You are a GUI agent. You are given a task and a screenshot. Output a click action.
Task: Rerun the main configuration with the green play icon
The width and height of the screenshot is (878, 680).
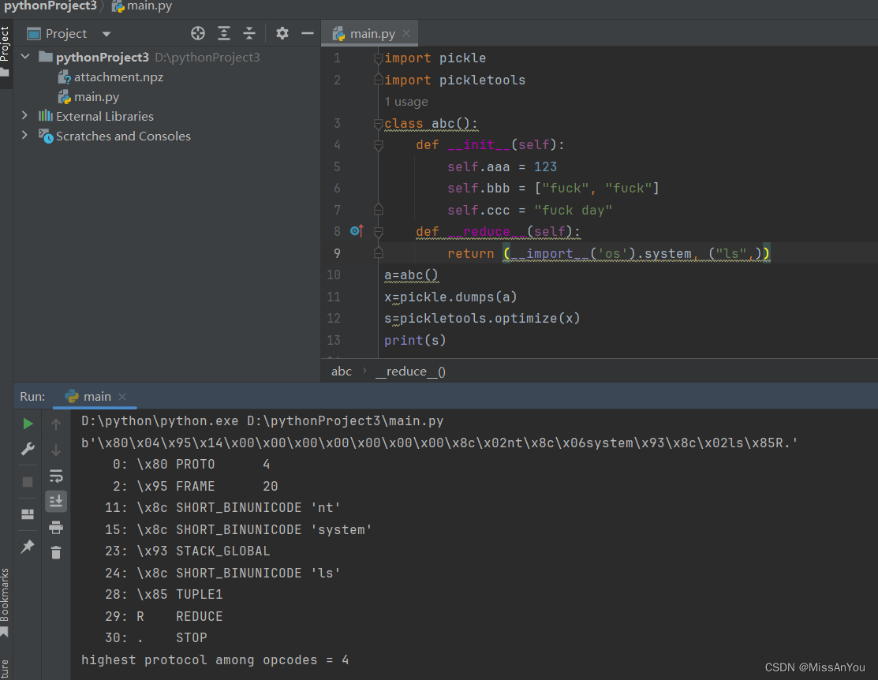(28, 423)
